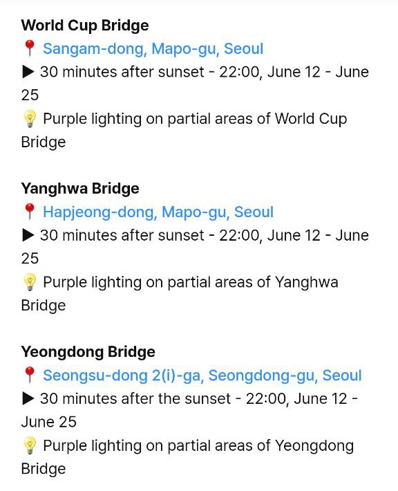Click 'Purple lighting on partial areas of Yanghwa'

(191, 282)
